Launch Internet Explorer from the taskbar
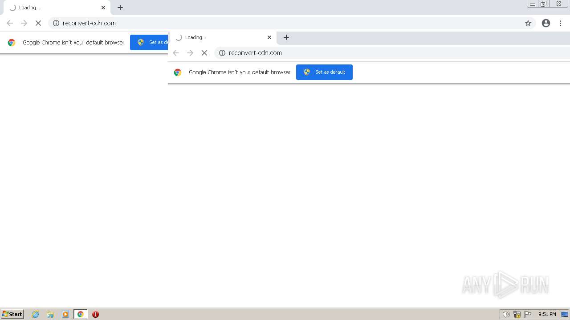This screenshot has height=320, width=570. tap(36, 314)
